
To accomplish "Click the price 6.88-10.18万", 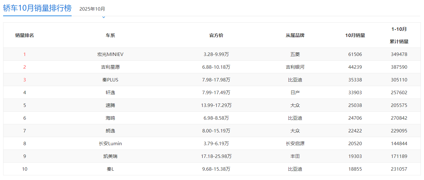I will click(216, 67).
